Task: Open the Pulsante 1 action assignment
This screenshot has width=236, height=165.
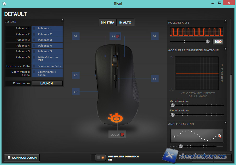Action: (x=47, y=28)
